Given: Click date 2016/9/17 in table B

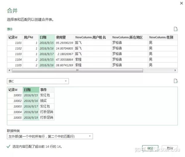Looking at the screenshot, I should 47,54.
